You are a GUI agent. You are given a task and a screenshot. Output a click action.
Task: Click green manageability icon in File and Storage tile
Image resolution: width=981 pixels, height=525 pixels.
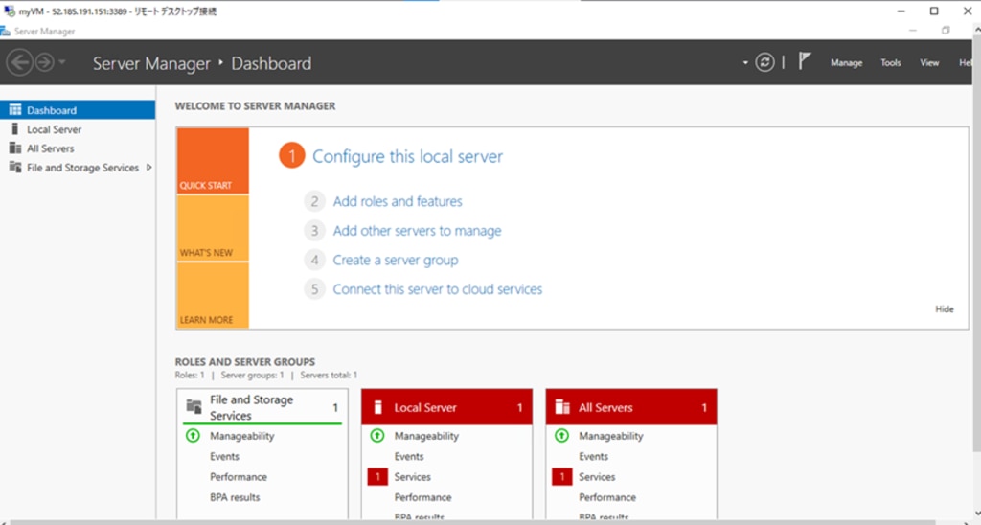click(193, 436)
